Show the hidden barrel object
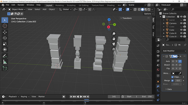 point(181,20)
